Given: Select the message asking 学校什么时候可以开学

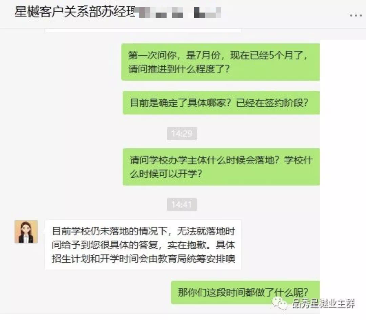Looking at the screenshot, I should point(221,167).
